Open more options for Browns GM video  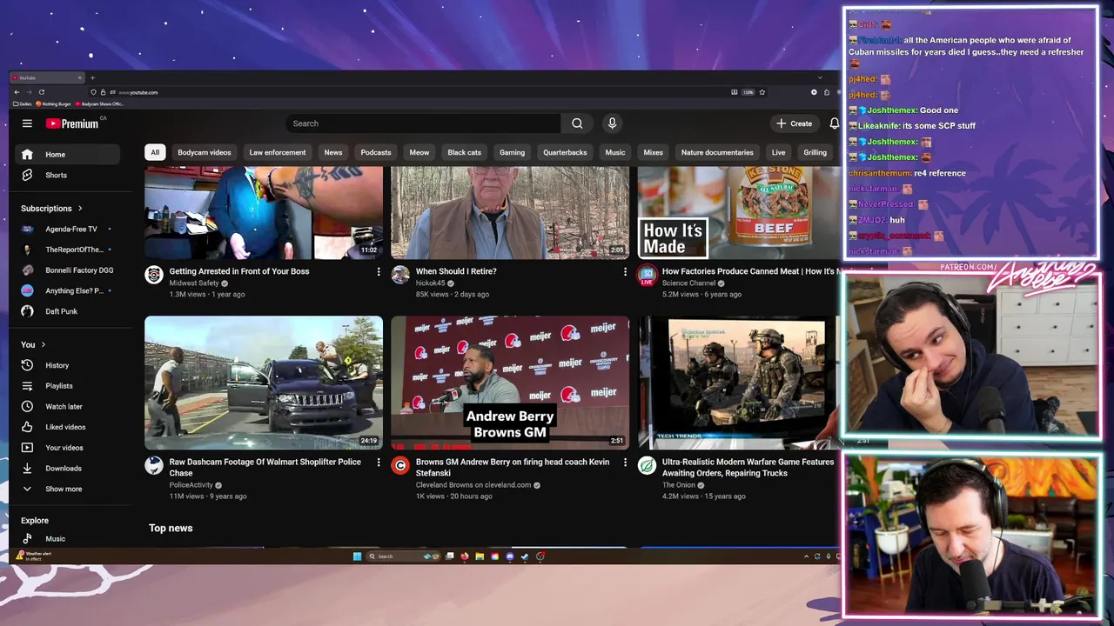[624, 463]
